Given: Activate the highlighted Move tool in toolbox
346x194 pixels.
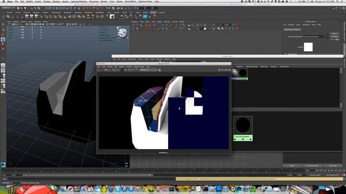Looking at the screenshot, I should (3, 39).
